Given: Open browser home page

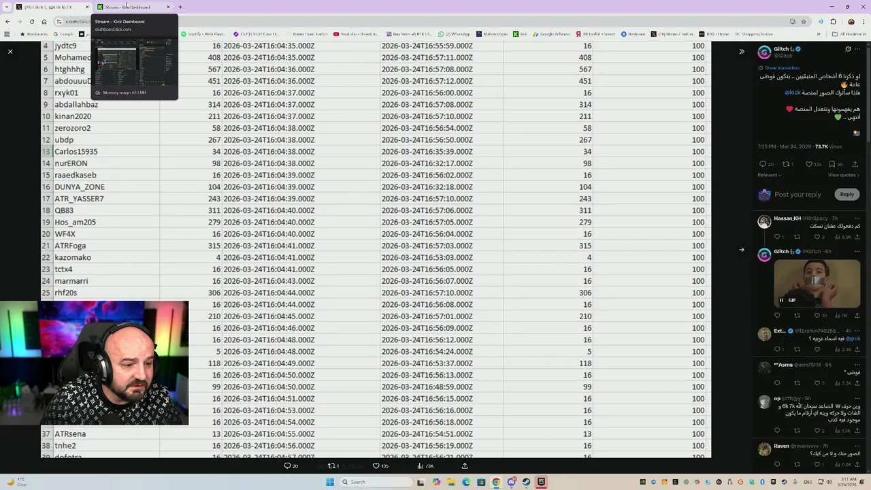Looking at the screenshot, I should 44,21.
